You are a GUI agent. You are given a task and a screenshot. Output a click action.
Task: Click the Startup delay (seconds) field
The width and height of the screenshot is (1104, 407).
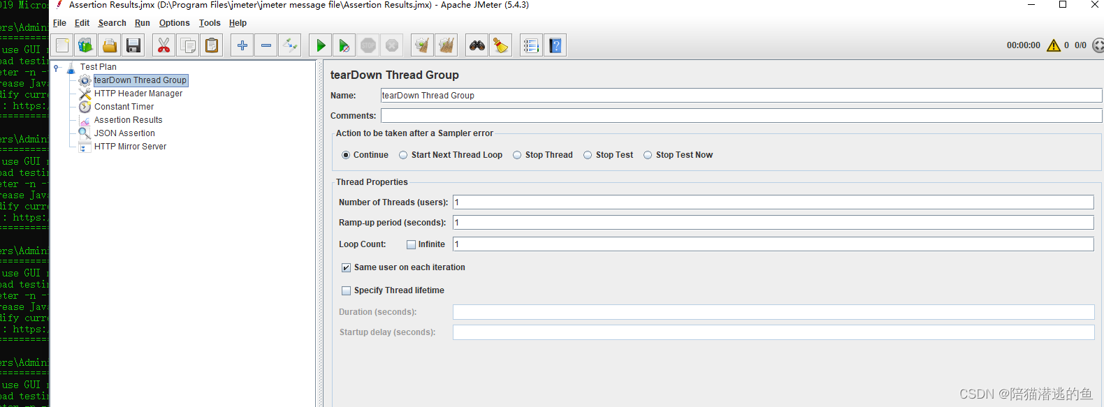[x=773, y=332]
